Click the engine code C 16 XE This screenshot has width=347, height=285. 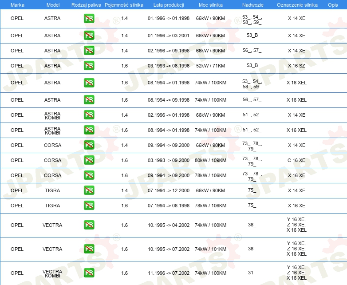(296, 160)
